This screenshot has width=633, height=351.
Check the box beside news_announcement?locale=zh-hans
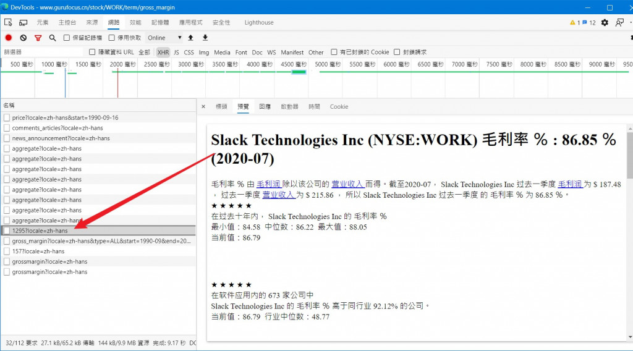[7, 138]
